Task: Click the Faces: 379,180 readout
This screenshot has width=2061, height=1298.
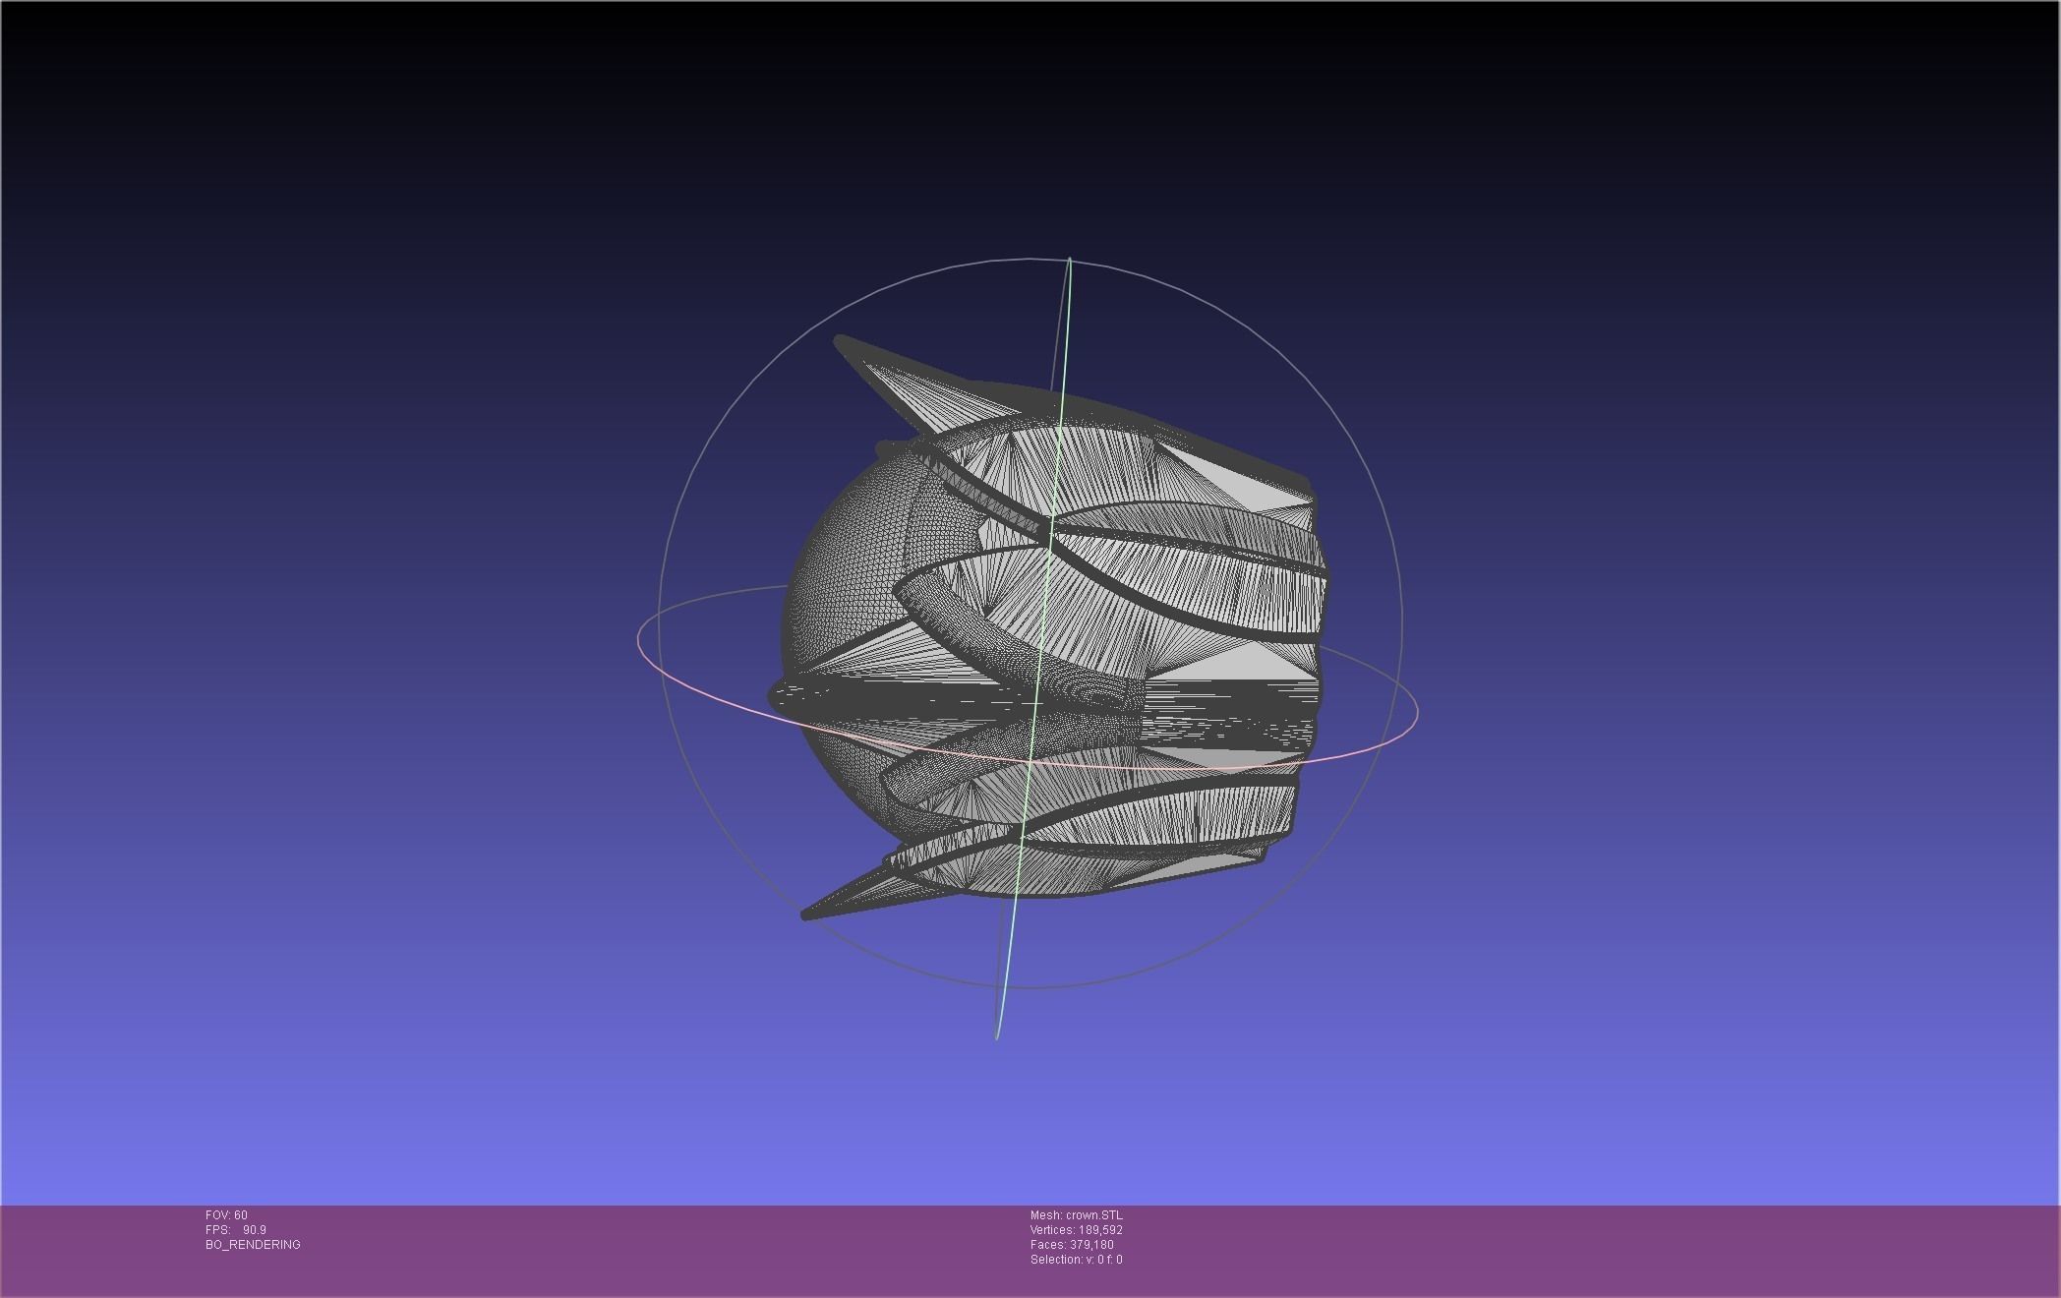Action: [1072, 1245]
